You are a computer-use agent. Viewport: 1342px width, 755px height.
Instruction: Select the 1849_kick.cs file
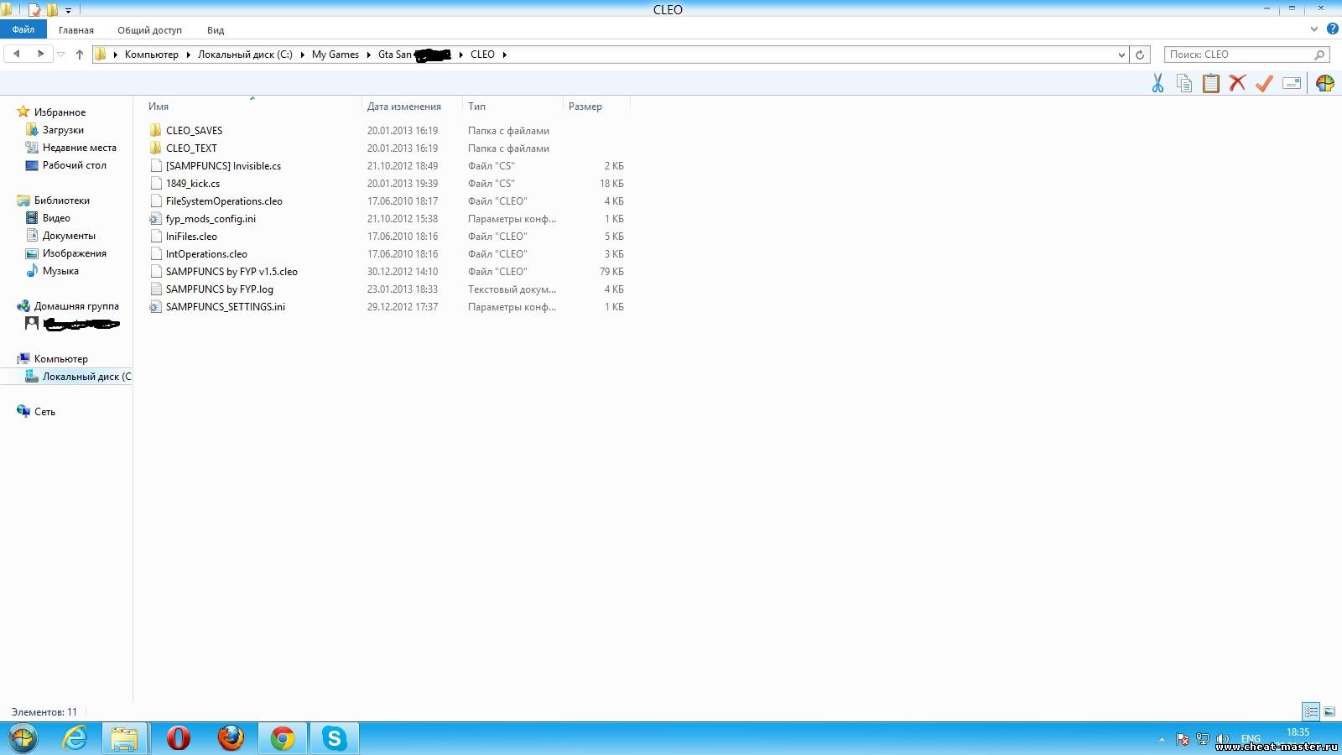tap(193, 184)
